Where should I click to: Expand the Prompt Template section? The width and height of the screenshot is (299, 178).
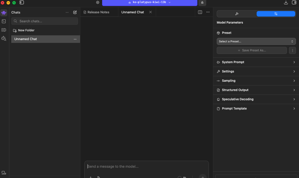tap(256, 109)
